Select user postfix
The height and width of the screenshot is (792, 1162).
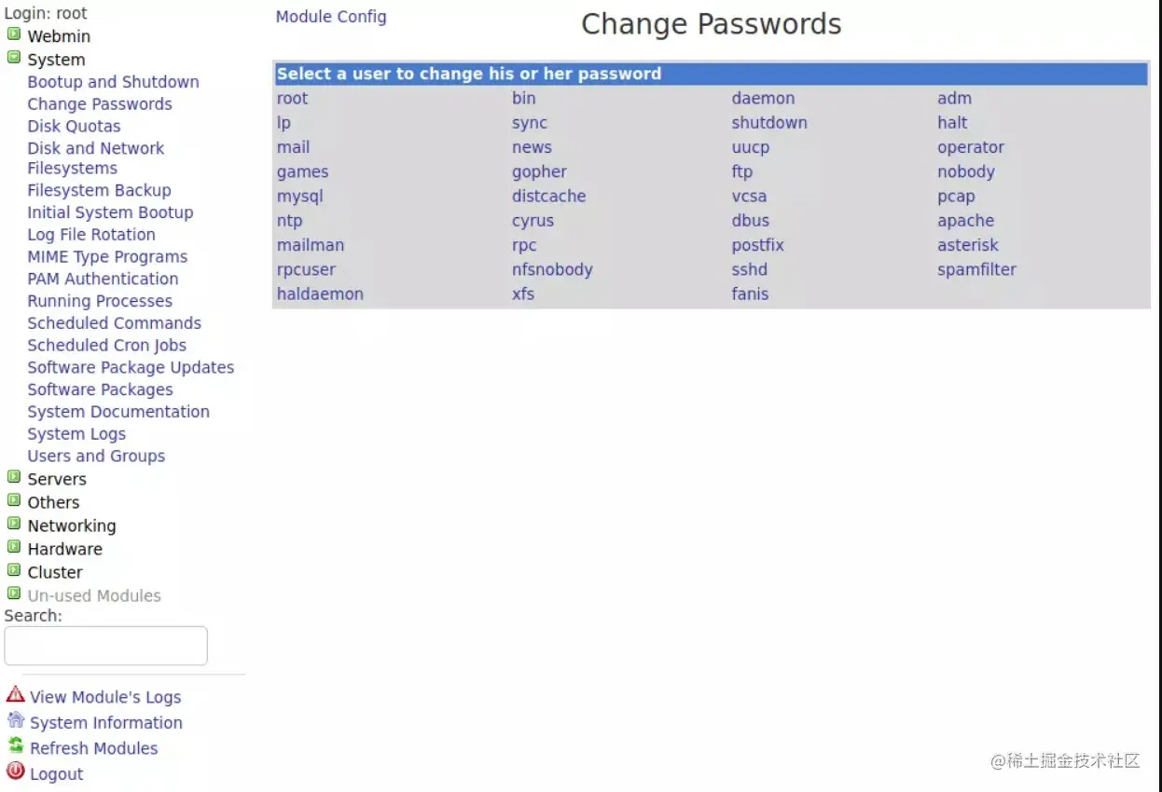click(x=757, y=245)
